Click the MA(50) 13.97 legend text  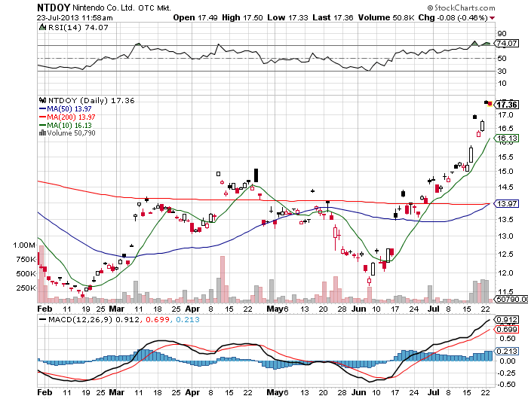pyautogui.click(x=69, y=108)
